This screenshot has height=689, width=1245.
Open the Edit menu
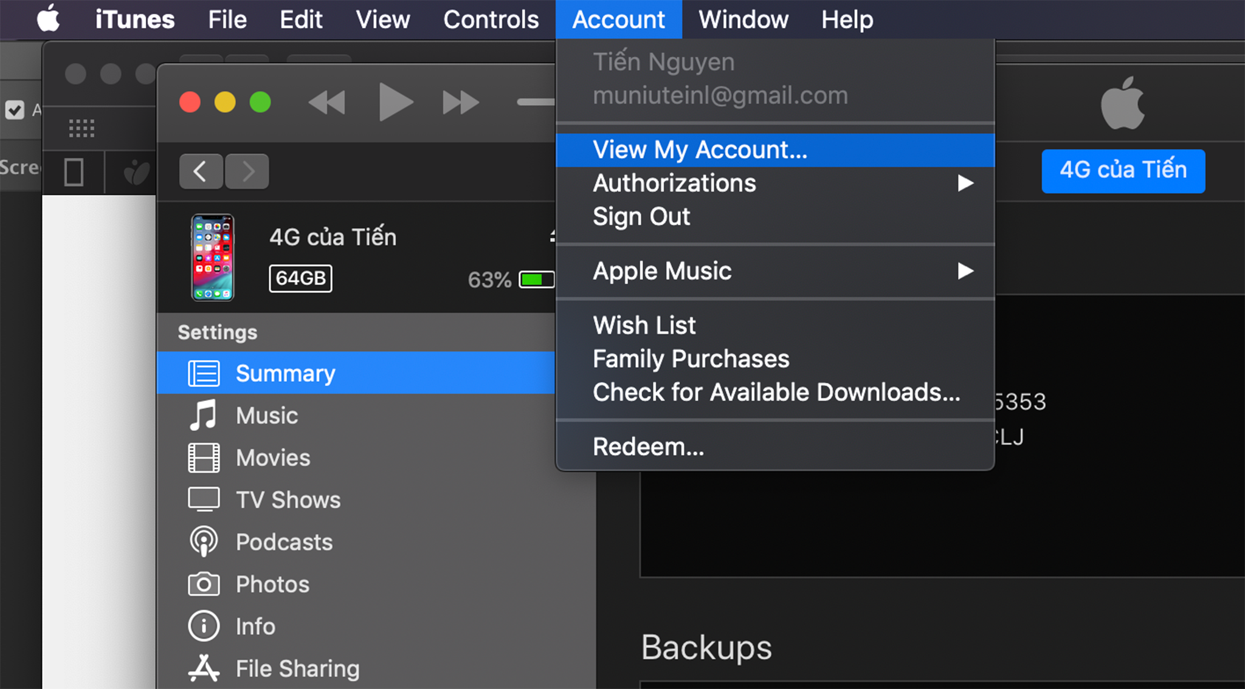301,19
